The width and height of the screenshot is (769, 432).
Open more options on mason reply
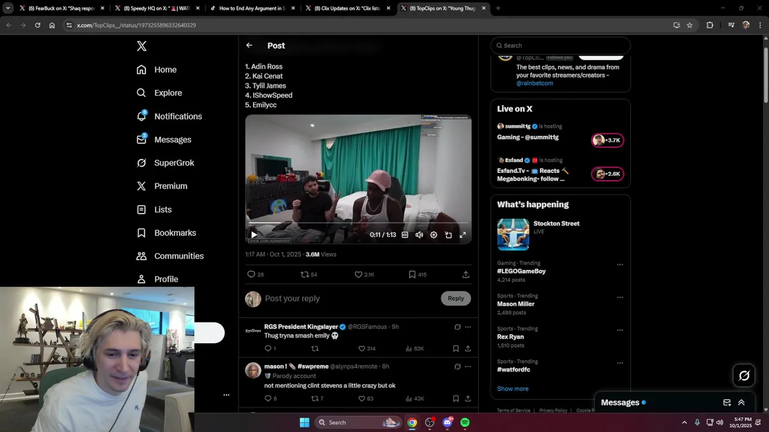click(x=468, y=367)
